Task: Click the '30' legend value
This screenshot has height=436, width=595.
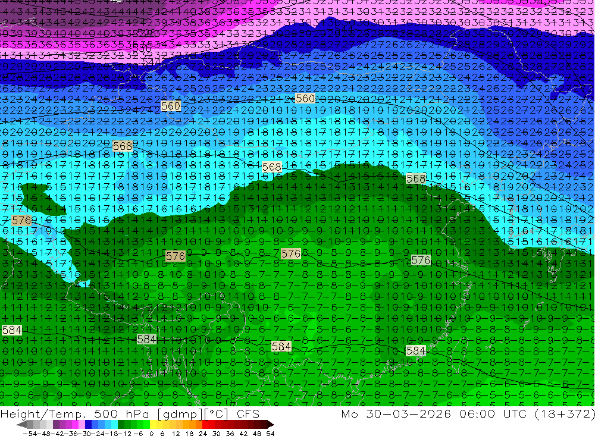Action: coord(217,434)
